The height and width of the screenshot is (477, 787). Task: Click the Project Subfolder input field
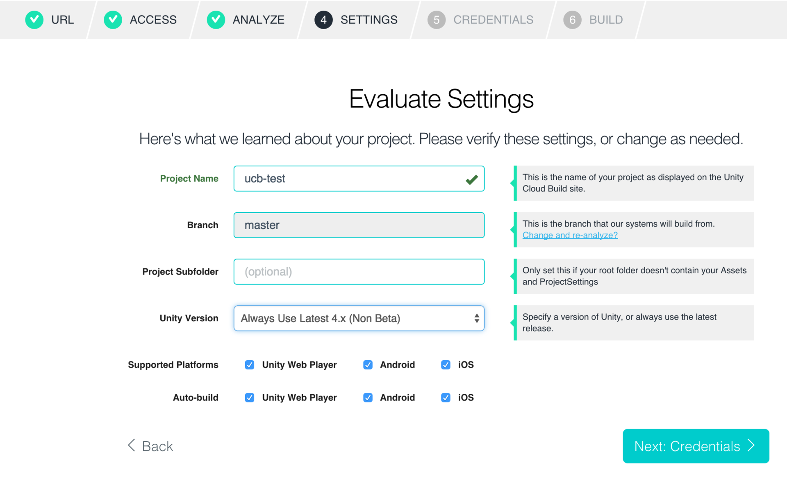pos(359,272)
